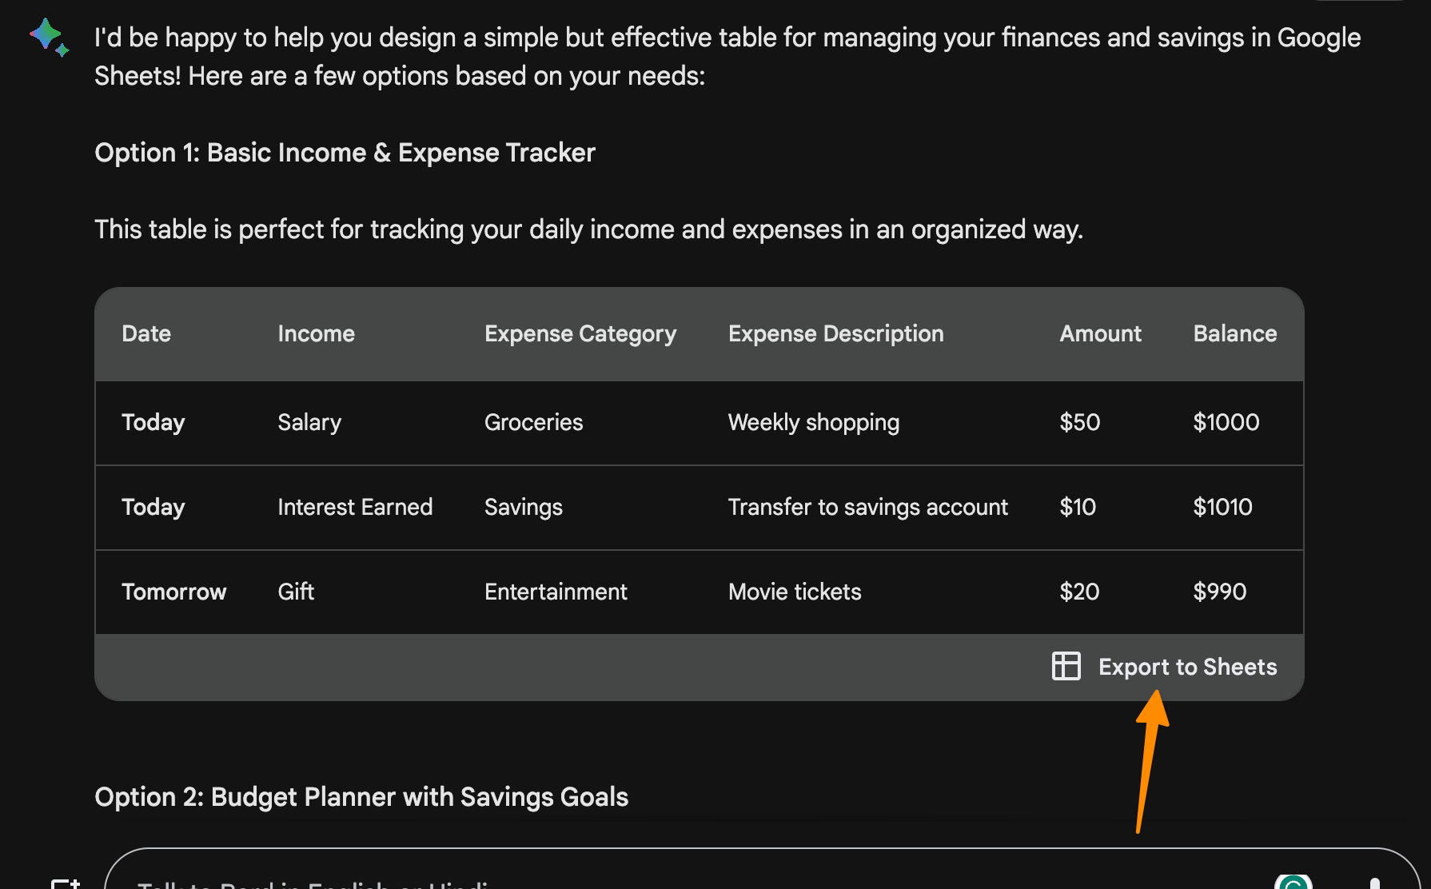Click the Bard sparkle logo icon

click(49, 37)
